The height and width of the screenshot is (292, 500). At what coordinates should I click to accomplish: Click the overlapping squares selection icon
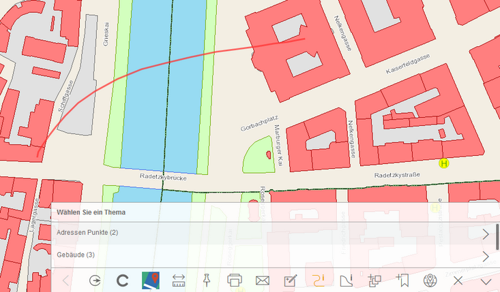pos(374,280)
